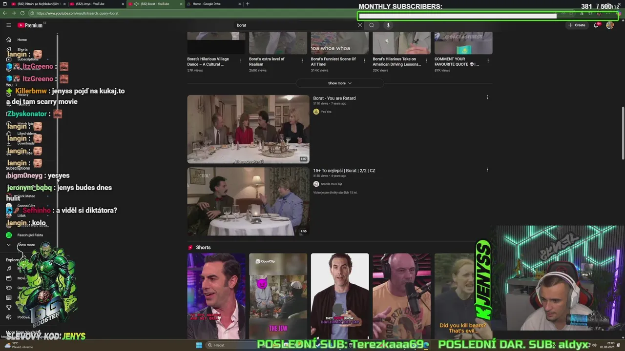Open the new tab plus button

click(x=248, y=4)
